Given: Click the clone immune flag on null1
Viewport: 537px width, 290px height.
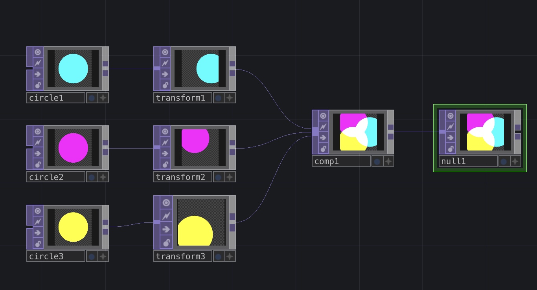Looking at the screenshot, I should click(x=451, y=127).
